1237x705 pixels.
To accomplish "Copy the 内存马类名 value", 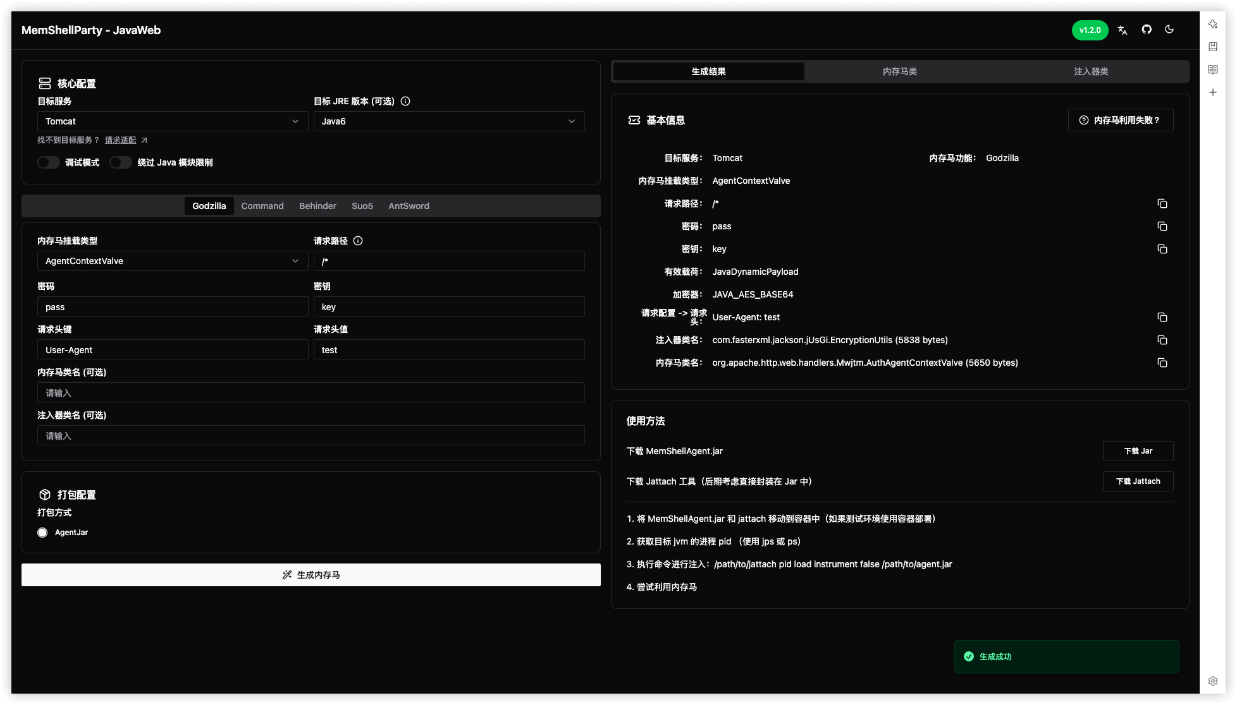I will click(x=1162, y=363).
